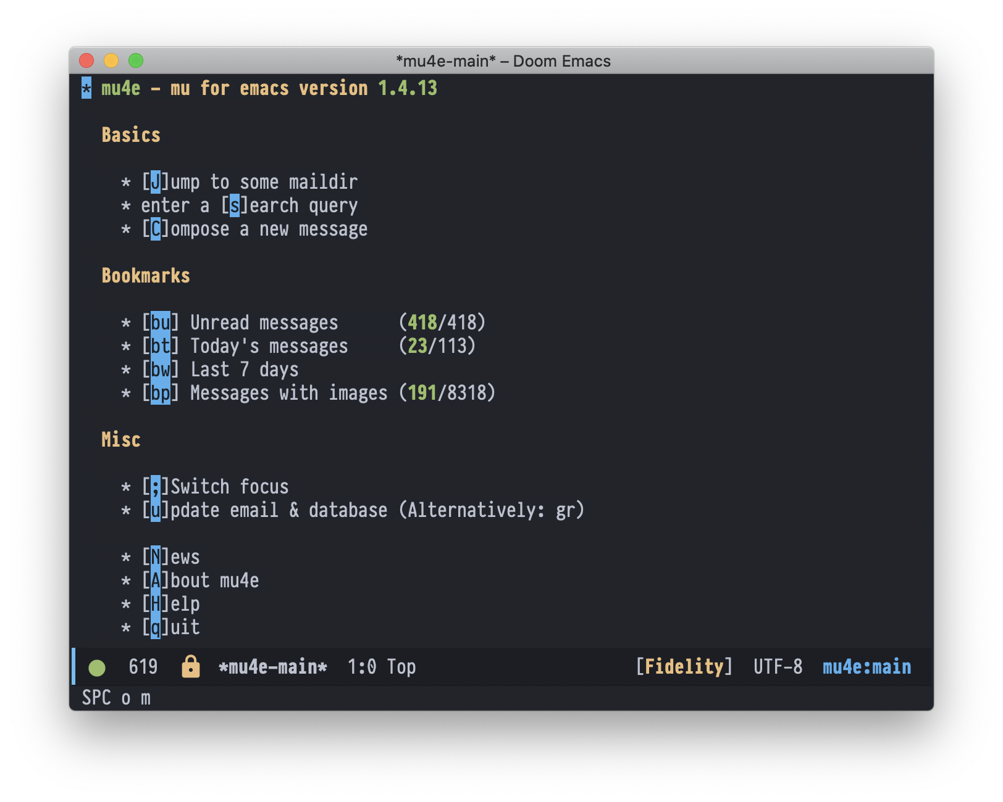Open the mu4e News entry
The image size is (1003, 802).
click(x=156, y=556)
